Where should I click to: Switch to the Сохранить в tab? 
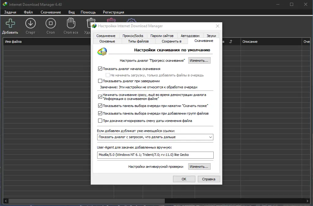pyautogui.click(x=171, y=41)
